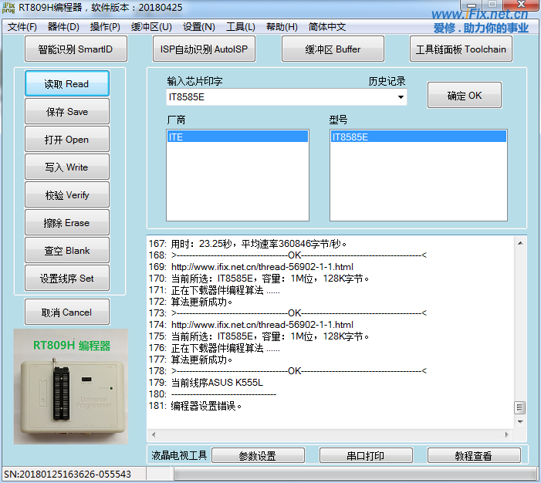The height and width of the screenshot is (483, 541).
Task: Open the 缓冲区(U) menu
Action: (x=151, y=27)
